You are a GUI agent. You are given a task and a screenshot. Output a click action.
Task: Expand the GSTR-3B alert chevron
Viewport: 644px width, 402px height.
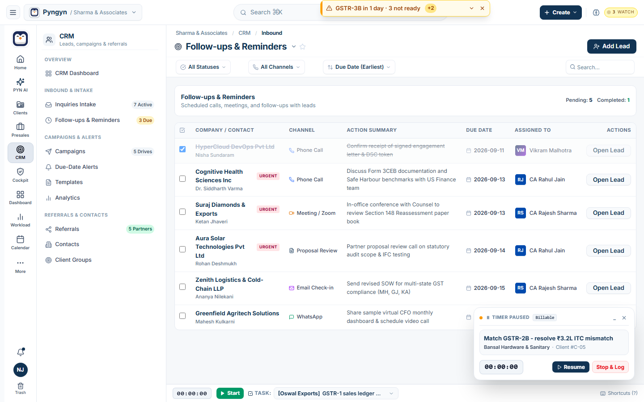(x=471, y=8)
